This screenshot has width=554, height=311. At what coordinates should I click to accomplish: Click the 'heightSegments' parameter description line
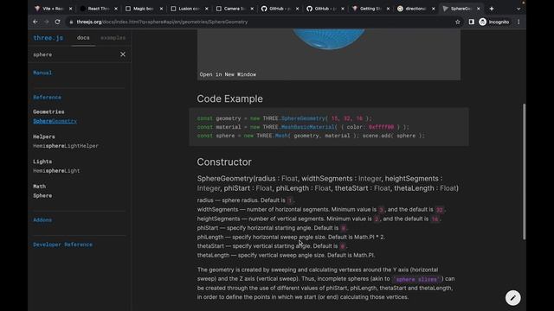click(319, 219)
